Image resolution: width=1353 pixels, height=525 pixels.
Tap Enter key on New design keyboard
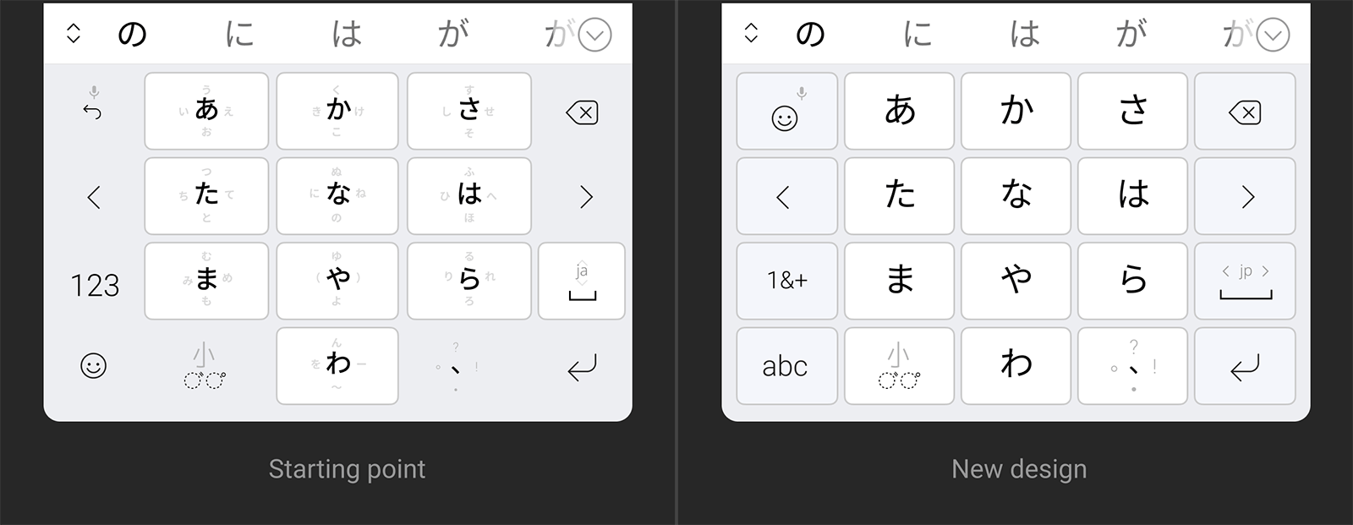pyautogui.click(x=1245, y=366)
